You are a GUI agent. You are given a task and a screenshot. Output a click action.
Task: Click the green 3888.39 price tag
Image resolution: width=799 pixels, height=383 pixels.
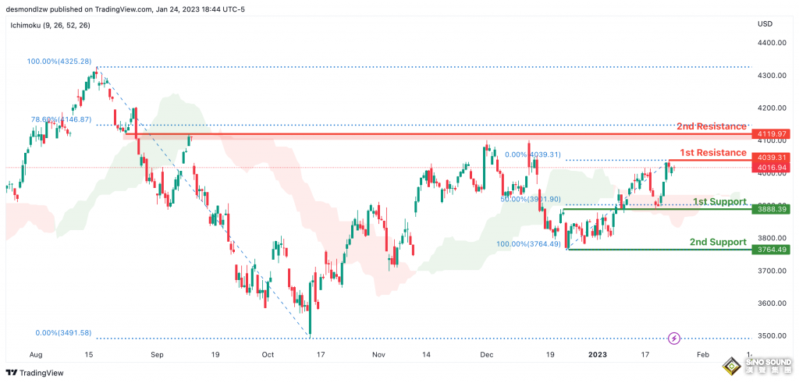click(x=771, y=209)
